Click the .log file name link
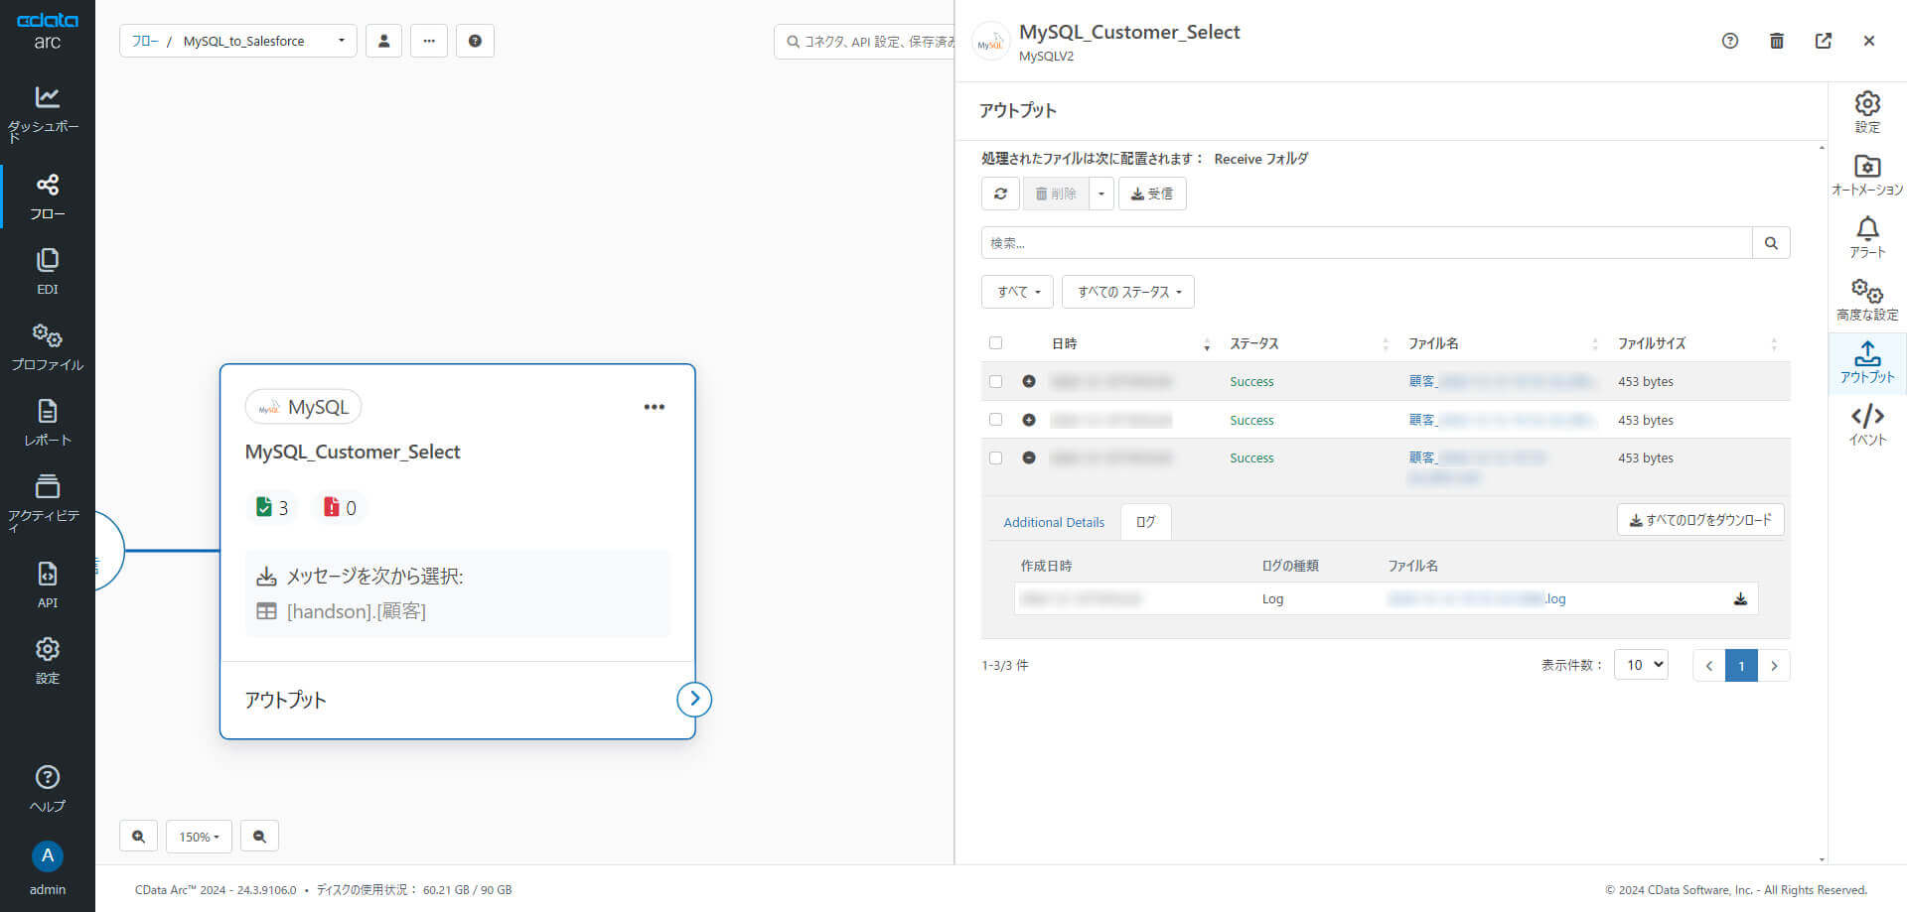1907x912 pixels. pyautogui.click(x=1477, y=598)
